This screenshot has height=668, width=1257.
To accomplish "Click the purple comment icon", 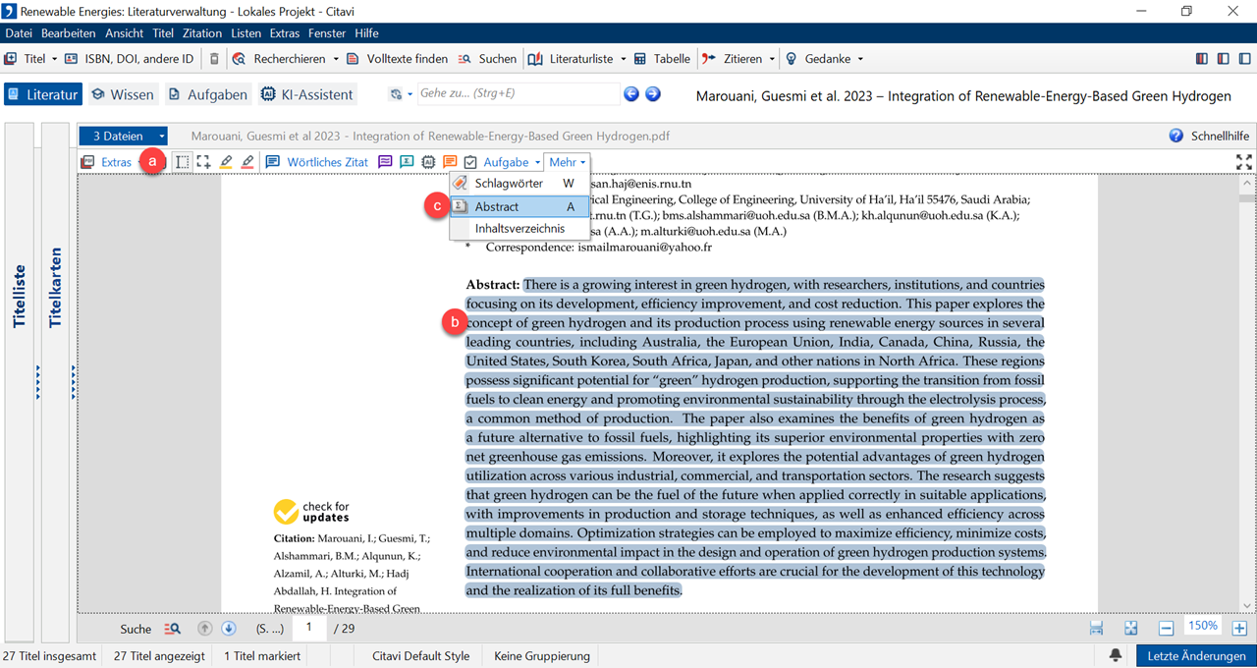I will click(x=385, y=162).
